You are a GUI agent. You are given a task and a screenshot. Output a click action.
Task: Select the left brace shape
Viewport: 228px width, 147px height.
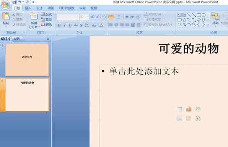pyautogui.click(x=199, y=24)
